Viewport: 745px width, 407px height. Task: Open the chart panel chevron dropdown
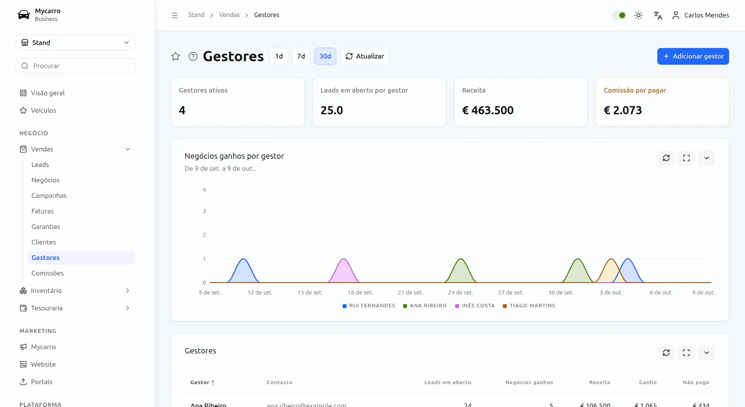(706, 158)
